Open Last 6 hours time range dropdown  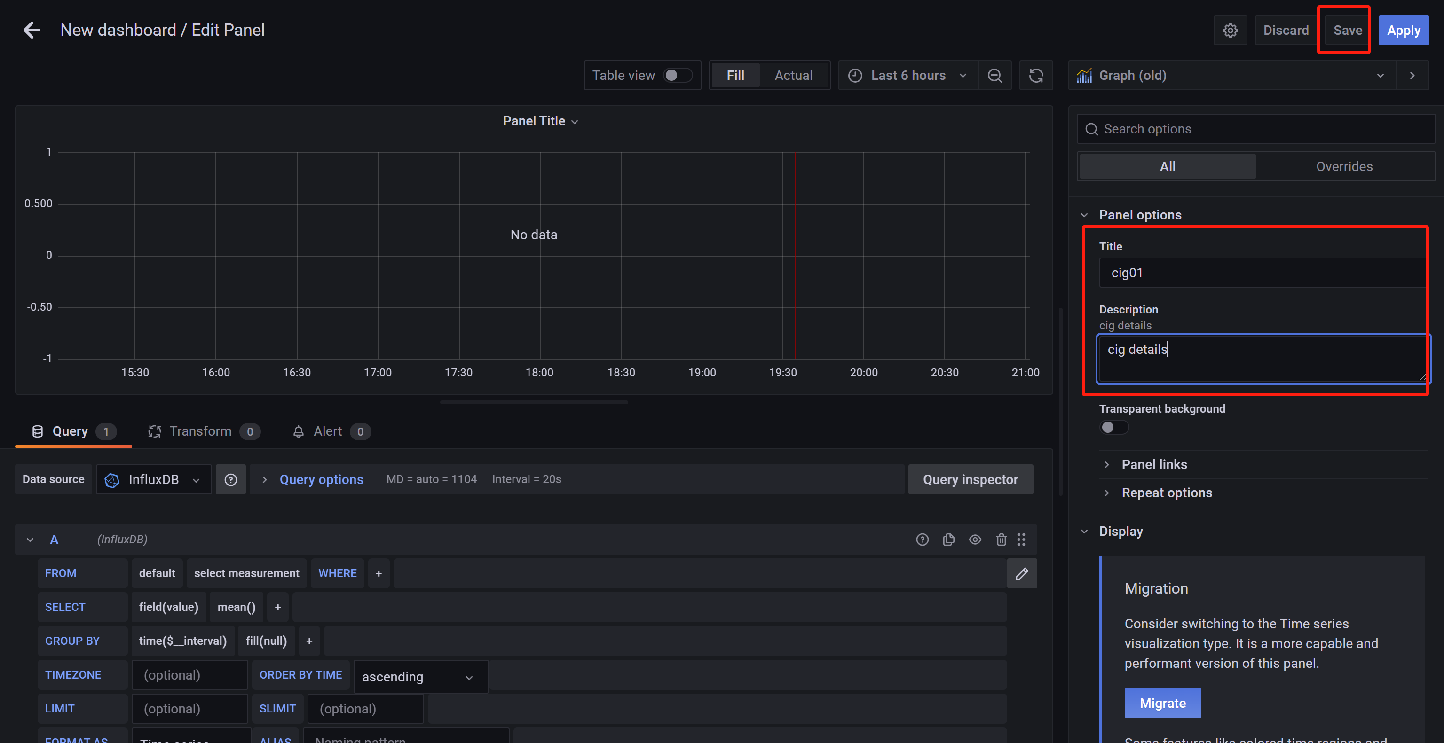point(908,75)
